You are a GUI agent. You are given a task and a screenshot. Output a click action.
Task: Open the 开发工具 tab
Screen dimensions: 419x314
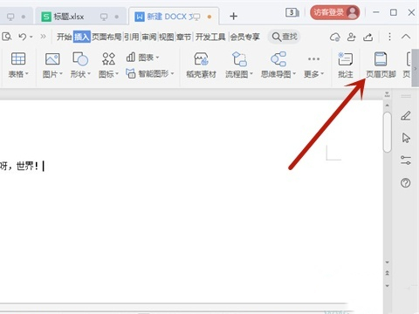pyautogui.click(x=210, y=37)
